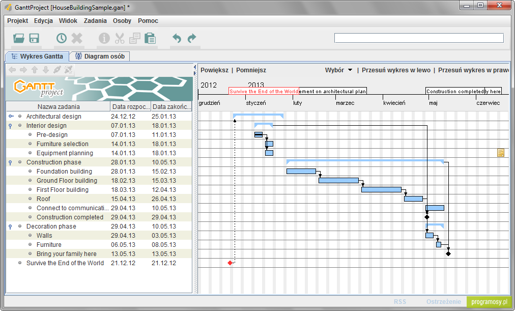The width and height of the screenshot is (515, 311).
Task: Open the yellow note icon in chart
Action: click(x=501, y=153)
